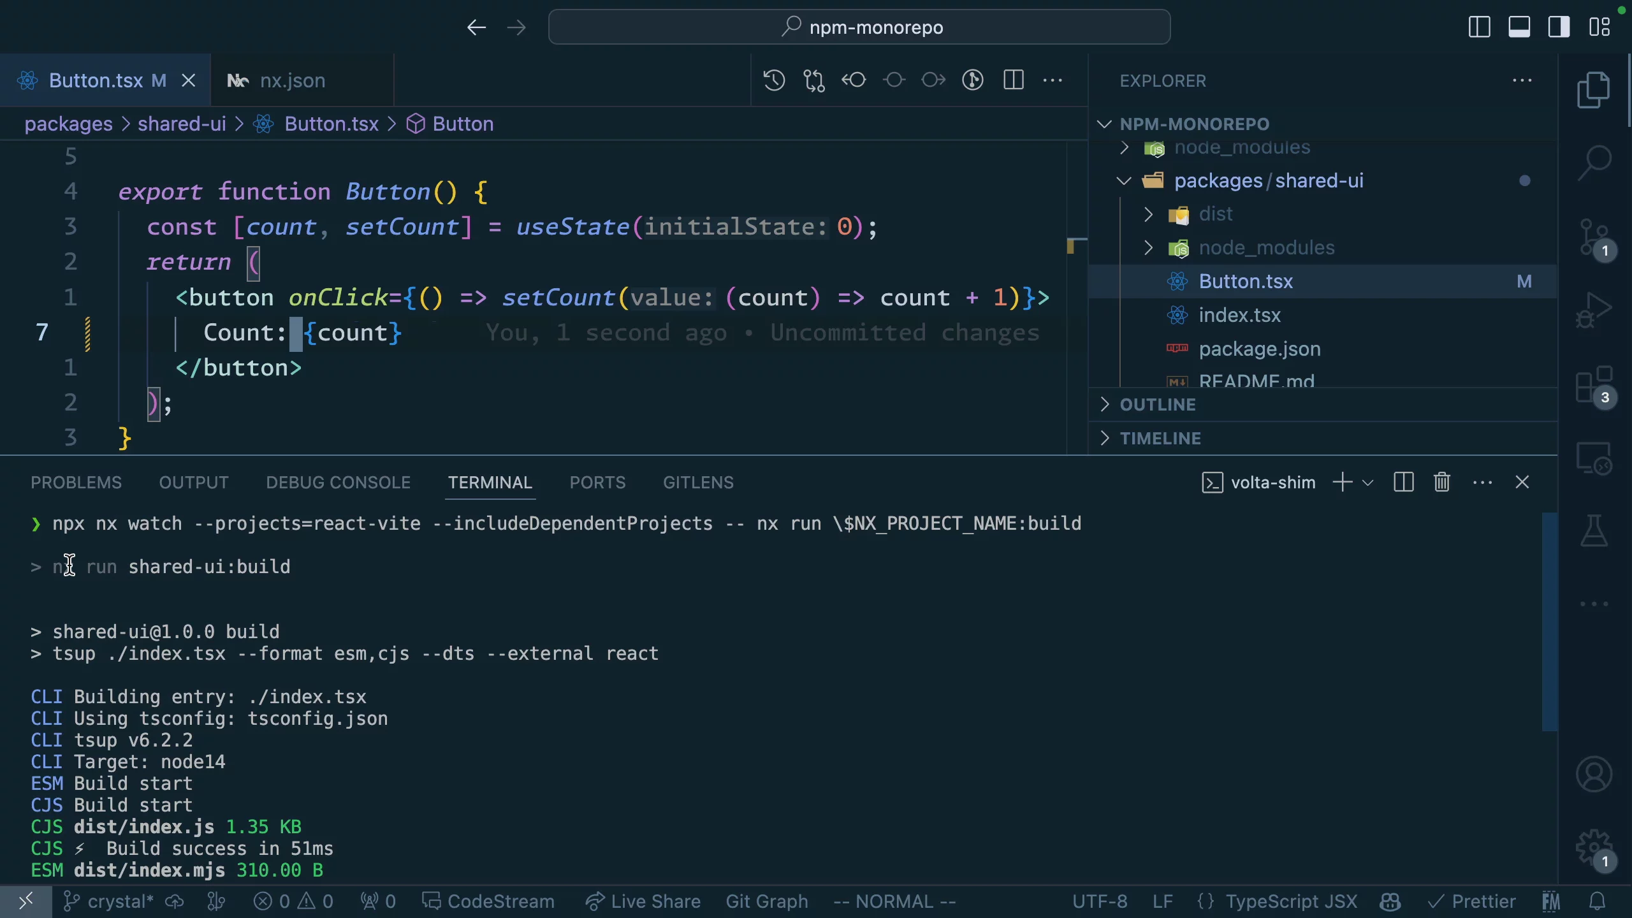This screenshot has height=918, width=1632.
Task: Open Source Control view icon
Action: pyautogui.click(x=1594, y=237)
